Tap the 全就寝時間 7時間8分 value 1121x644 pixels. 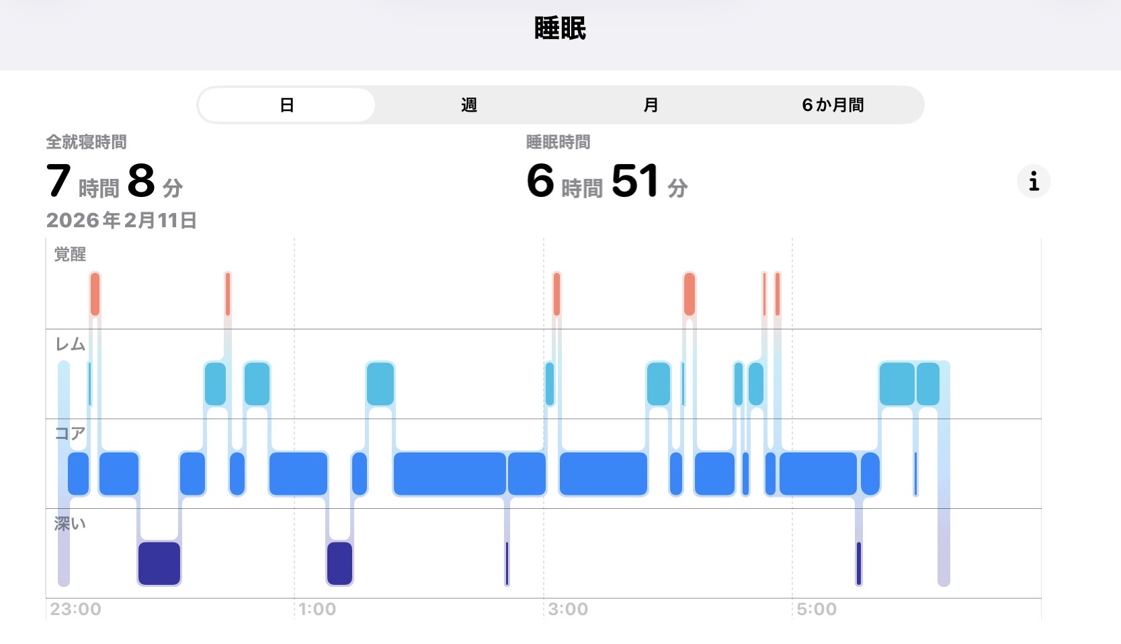tap(114, 182)
